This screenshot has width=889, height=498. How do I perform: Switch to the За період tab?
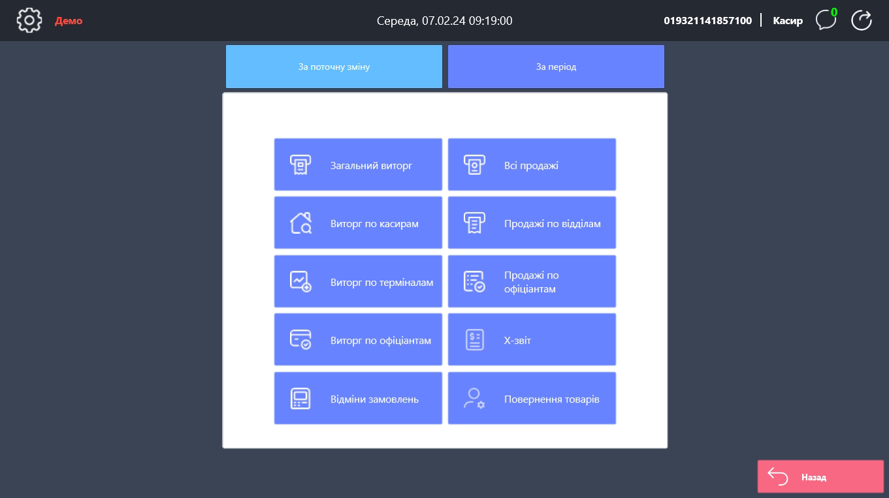(556, 67)
